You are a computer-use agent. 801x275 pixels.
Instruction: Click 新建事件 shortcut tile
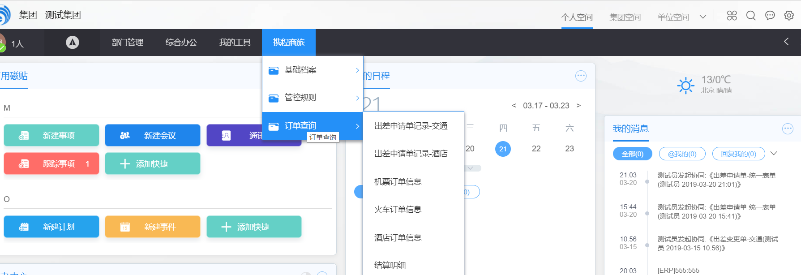(153, 227)
